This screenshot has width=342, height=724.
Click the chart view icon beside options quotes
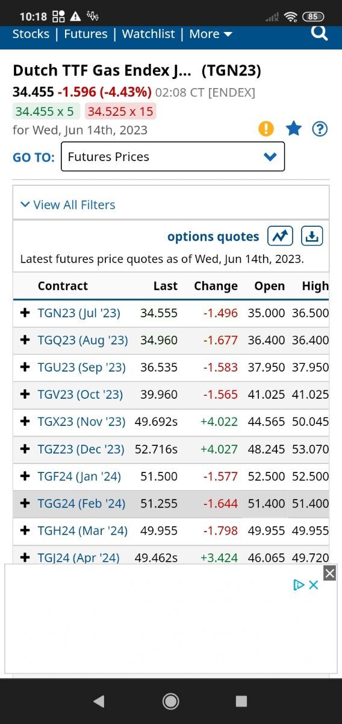(x=280, y=236)
